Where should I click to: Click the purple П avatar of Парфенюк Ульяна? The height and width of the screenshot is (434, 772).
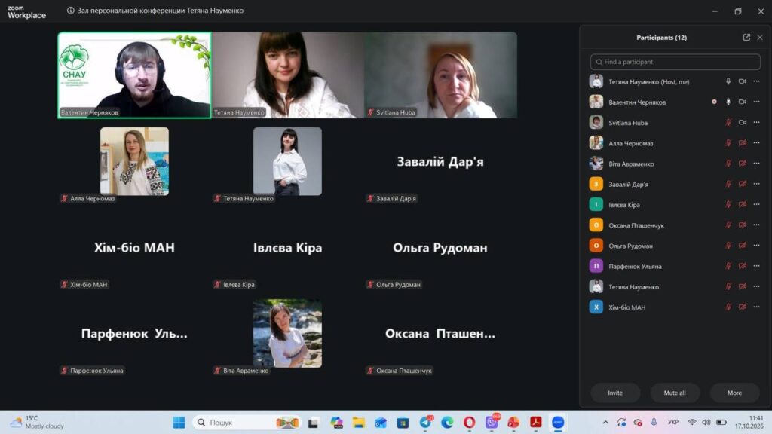click(596, 266)
